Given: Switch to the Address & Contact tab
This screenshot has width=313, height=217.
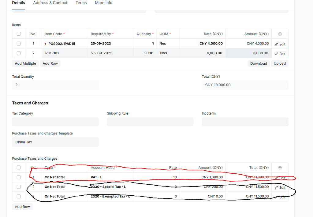Looking at the screenshot, I should click(50, 3).
